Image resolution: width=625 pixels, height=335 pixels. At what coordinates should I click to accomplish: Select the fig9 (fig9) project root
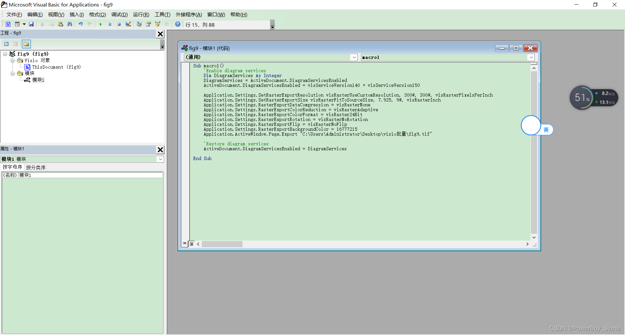(33, 54)
